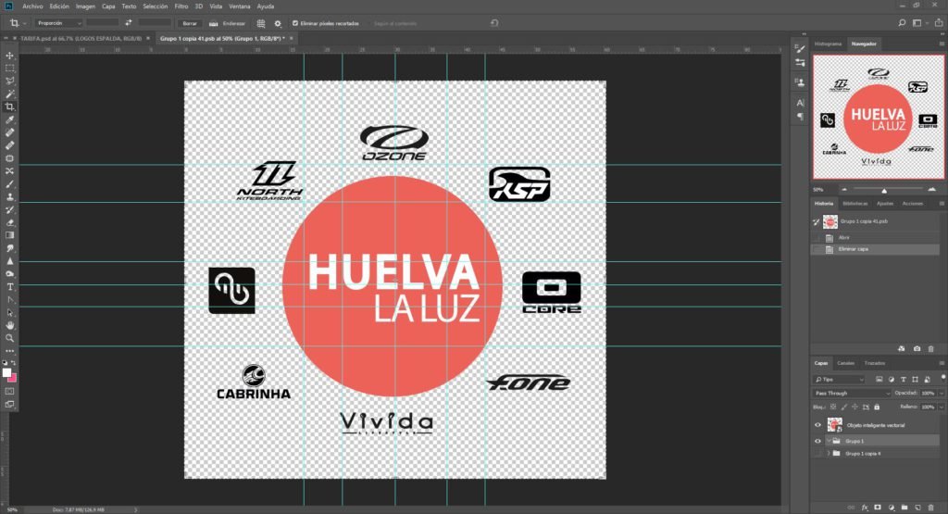Hide the Grupo 1 layer group
This screenshot has width=948, height=514.
(818, 441)
